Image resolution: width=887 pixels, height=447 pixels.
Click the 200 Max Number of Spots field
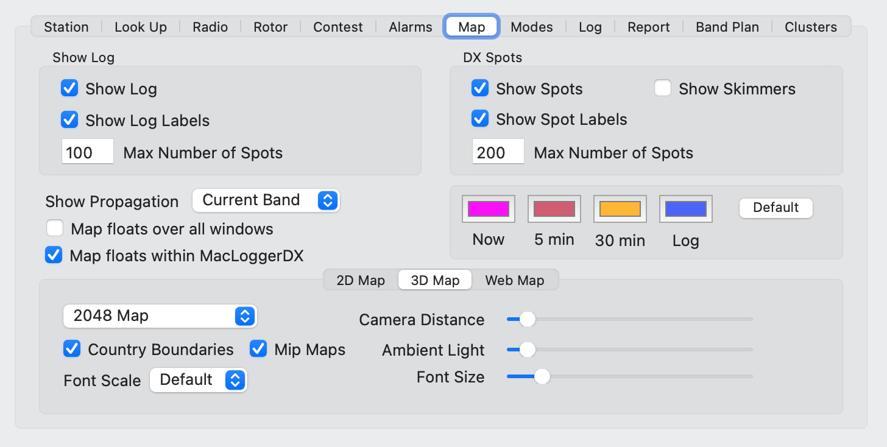(x=497, y=151)
